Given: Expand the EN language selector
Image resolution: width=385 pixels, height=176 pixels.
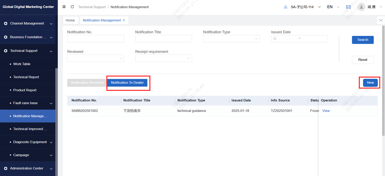Looking at the screenshot, I should click(333, 7).
